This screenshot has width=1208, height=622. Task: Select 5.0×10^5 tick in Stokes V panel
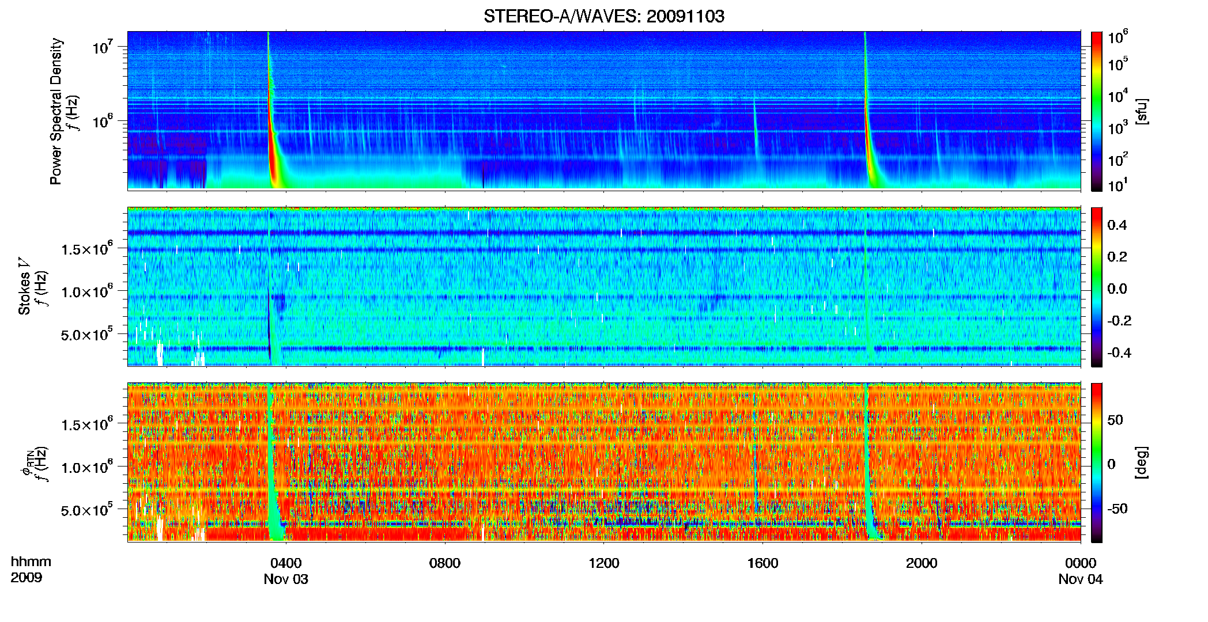click(86, 334)
